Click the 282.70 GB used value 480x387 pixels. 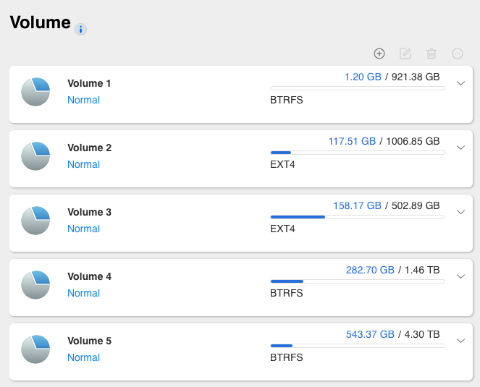[370, 270]
